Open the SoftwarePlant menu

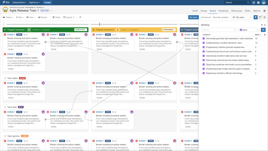19,3
